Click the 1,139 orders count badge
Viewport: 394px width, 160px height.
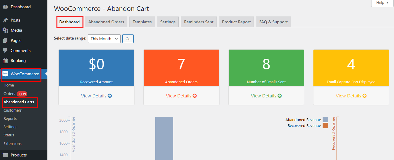tap(22, 94)
